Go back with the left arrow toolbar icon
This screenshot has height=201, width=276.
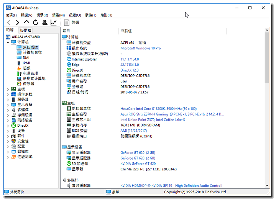[x=9, y=23]
